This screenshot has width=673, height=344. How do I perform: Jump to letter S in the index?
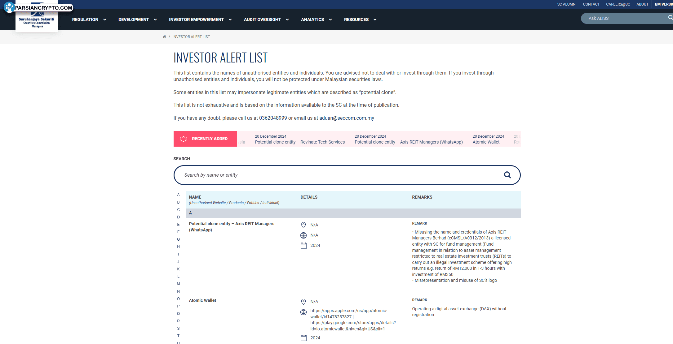pyautogui.click(x=178, y=329)
